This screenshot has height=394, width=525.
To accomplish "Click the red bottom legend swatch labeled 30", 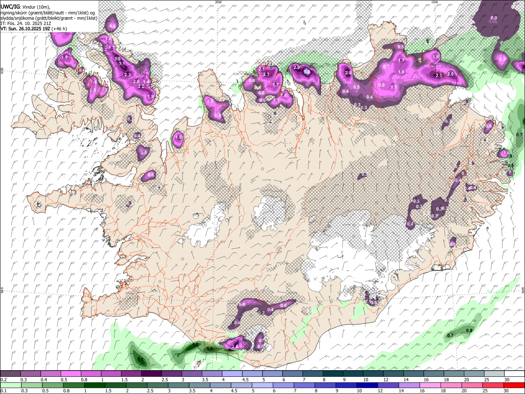I will click(515, 385).
